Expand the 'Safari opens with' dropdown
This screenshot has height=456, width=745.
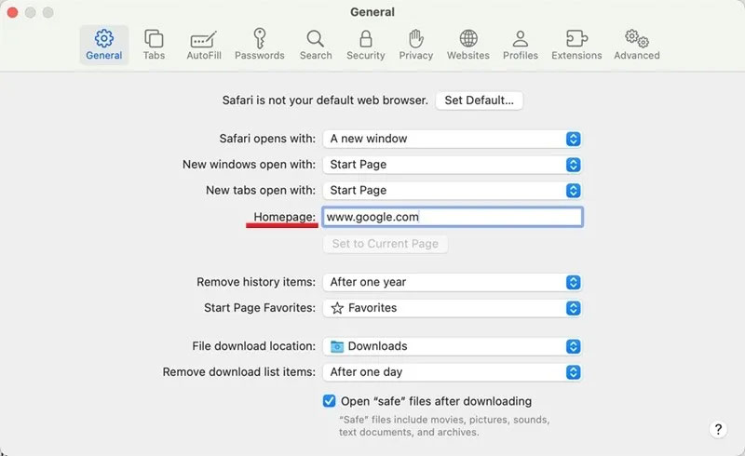453,139
